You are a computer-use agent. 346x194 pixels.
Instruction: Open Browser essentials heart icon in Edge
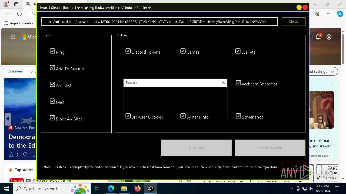tap(317, 13)
